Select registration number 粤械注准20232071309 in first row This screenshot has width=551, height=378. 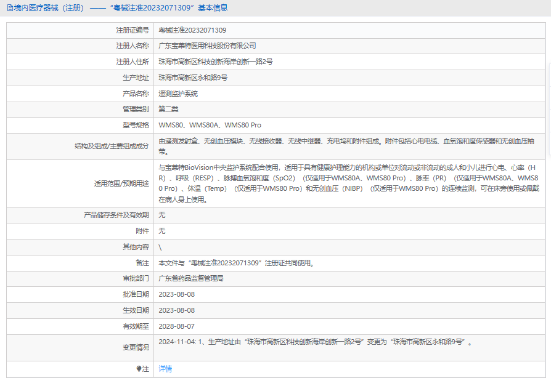pos(192,30)
